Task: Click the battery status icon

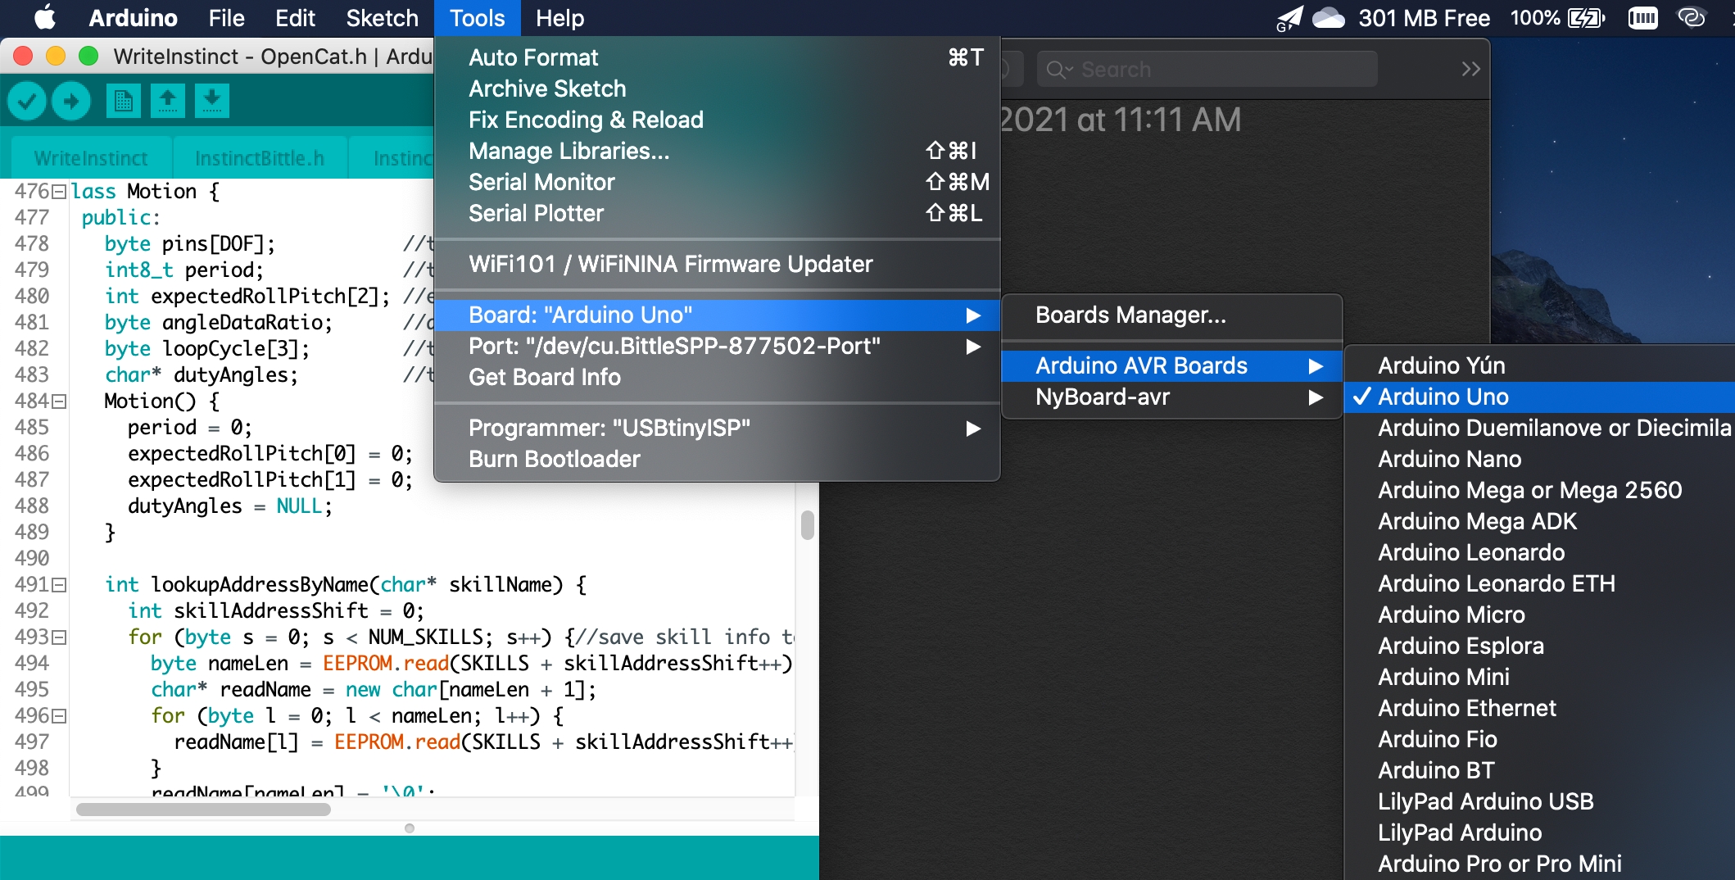Action: point(1585,18)
